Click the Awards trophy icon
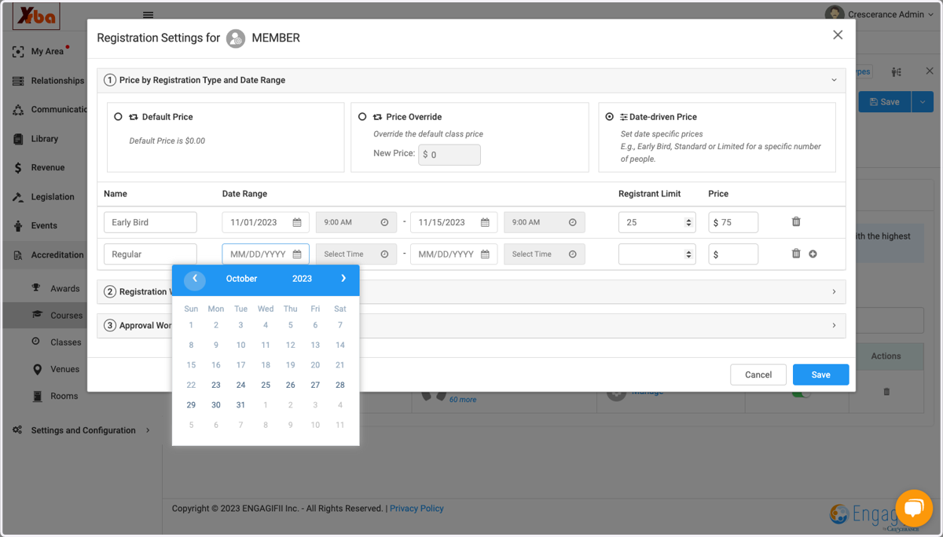Viewport: 943px width, 537px height. 36,288
